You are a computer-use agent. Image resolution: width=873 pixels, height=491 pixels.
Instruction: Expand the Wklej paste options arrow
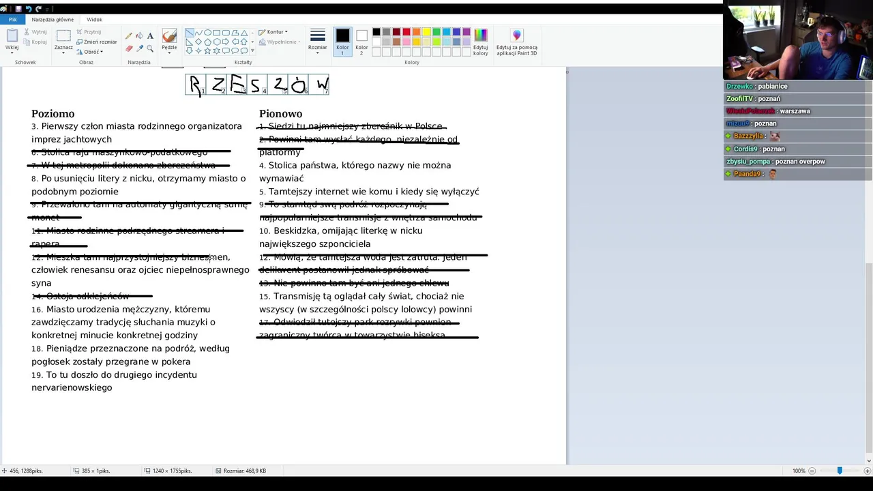12,53
